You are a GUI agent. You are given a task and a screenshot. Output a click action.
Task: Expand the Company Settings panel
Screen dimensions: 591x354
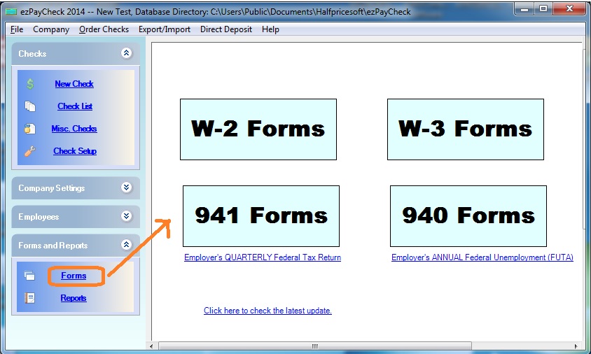pyautogui.click(x=126, y=187)
